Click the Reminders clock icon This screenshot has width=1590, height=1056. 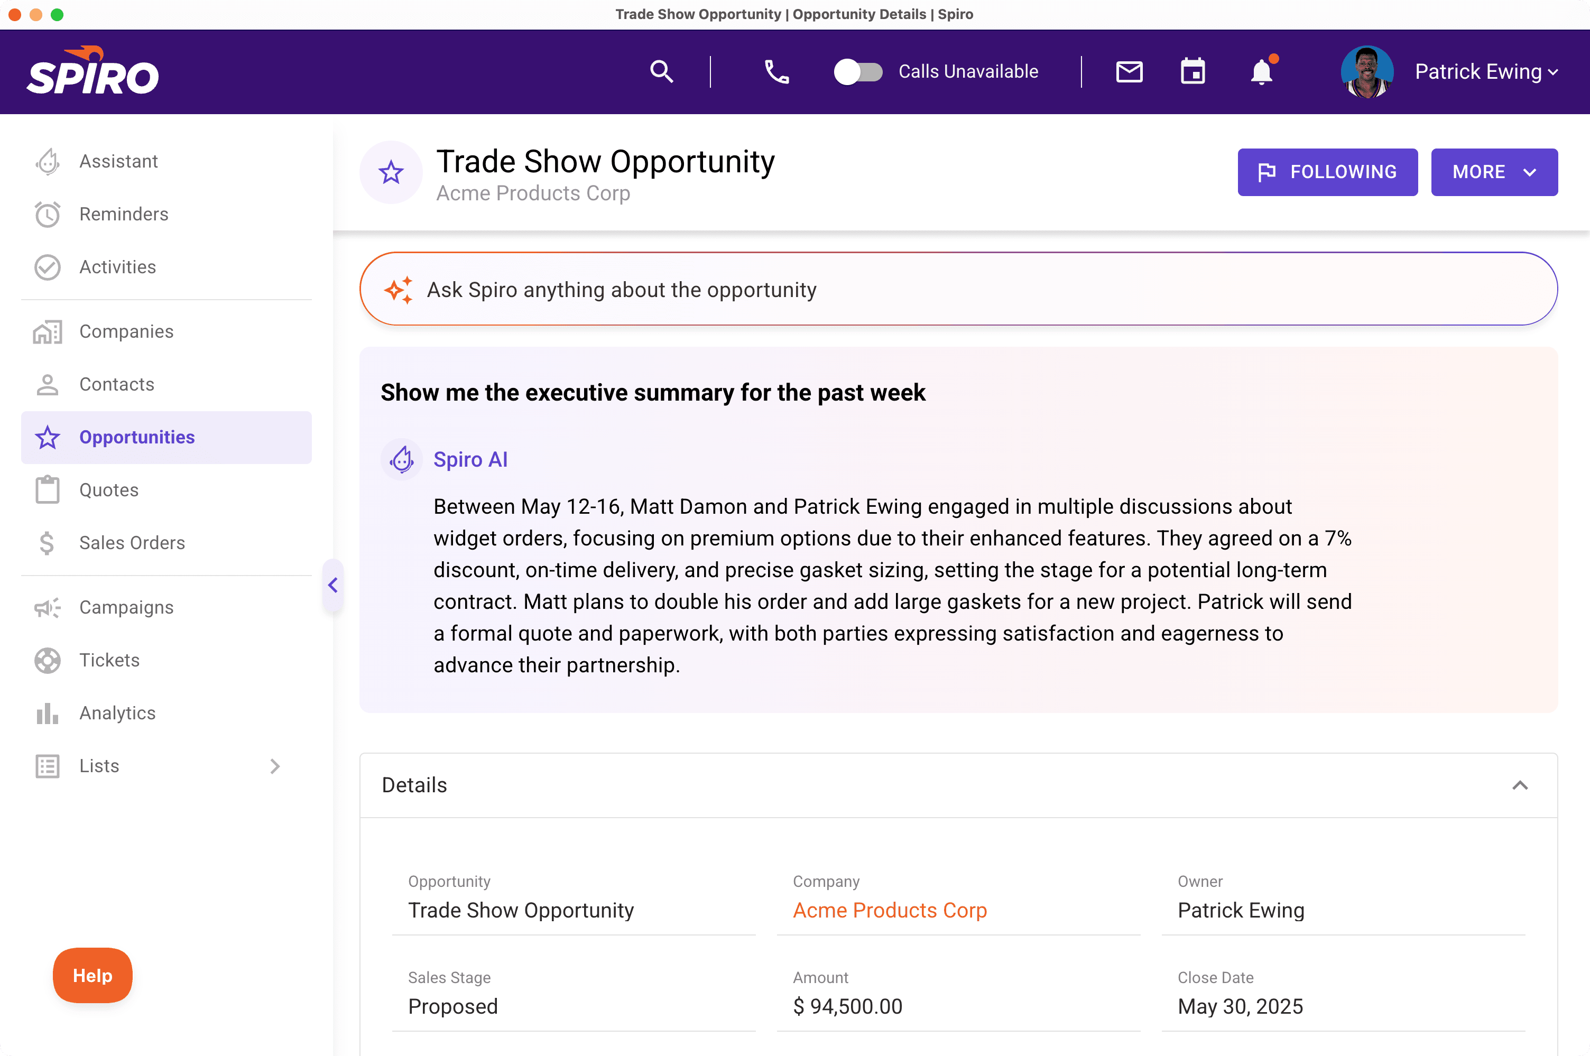point(47,214)
